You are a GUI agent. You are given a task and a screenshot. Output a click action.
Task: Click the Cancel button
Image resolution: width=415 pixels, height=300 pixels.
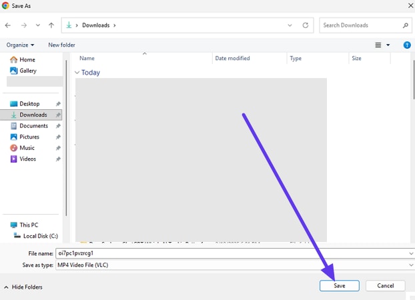(386, 286)
